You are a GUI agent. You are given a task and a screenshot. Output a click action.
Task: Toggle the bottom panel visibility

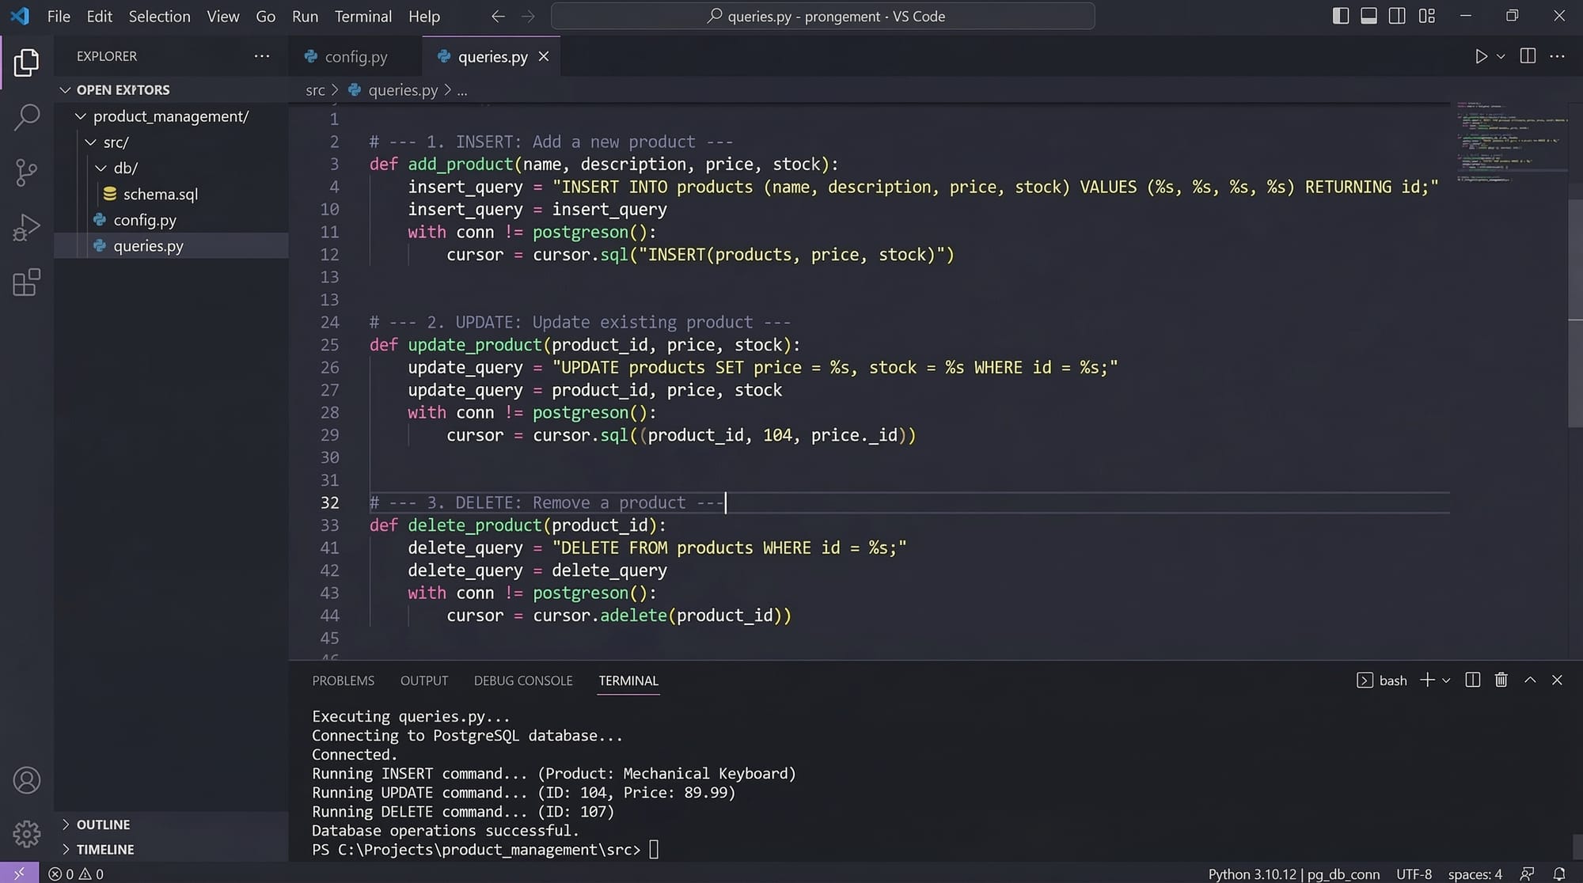[1369, 16]
